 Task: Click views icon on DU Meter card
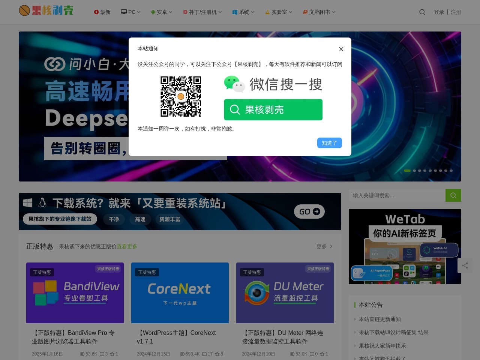292,354
